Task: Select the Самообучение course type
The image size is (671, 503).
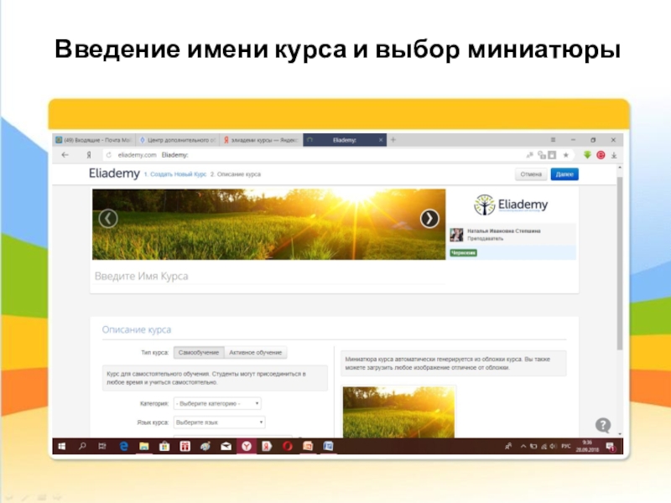Action: click(199, 353)
